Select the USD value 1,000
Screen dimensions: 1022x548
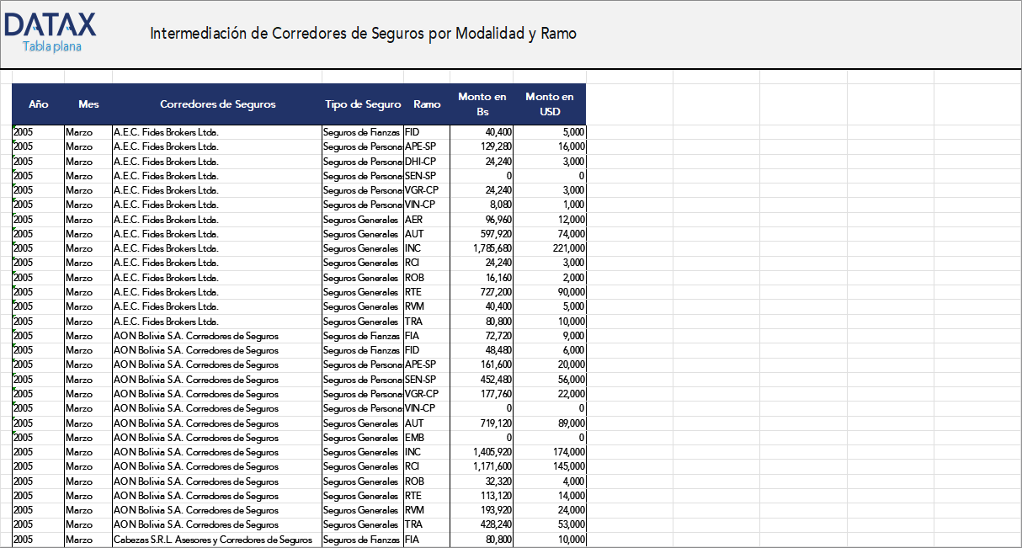(550, 205)
